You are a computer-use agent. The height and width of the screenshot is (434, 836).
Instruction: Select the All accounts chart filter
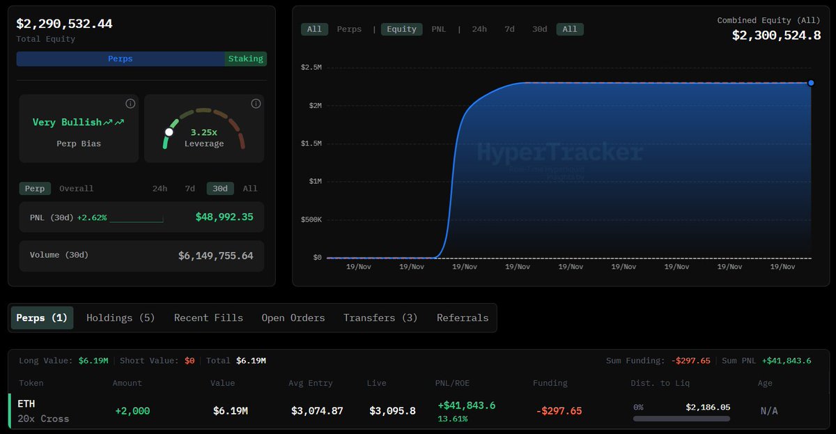click(x=314, y=29)
